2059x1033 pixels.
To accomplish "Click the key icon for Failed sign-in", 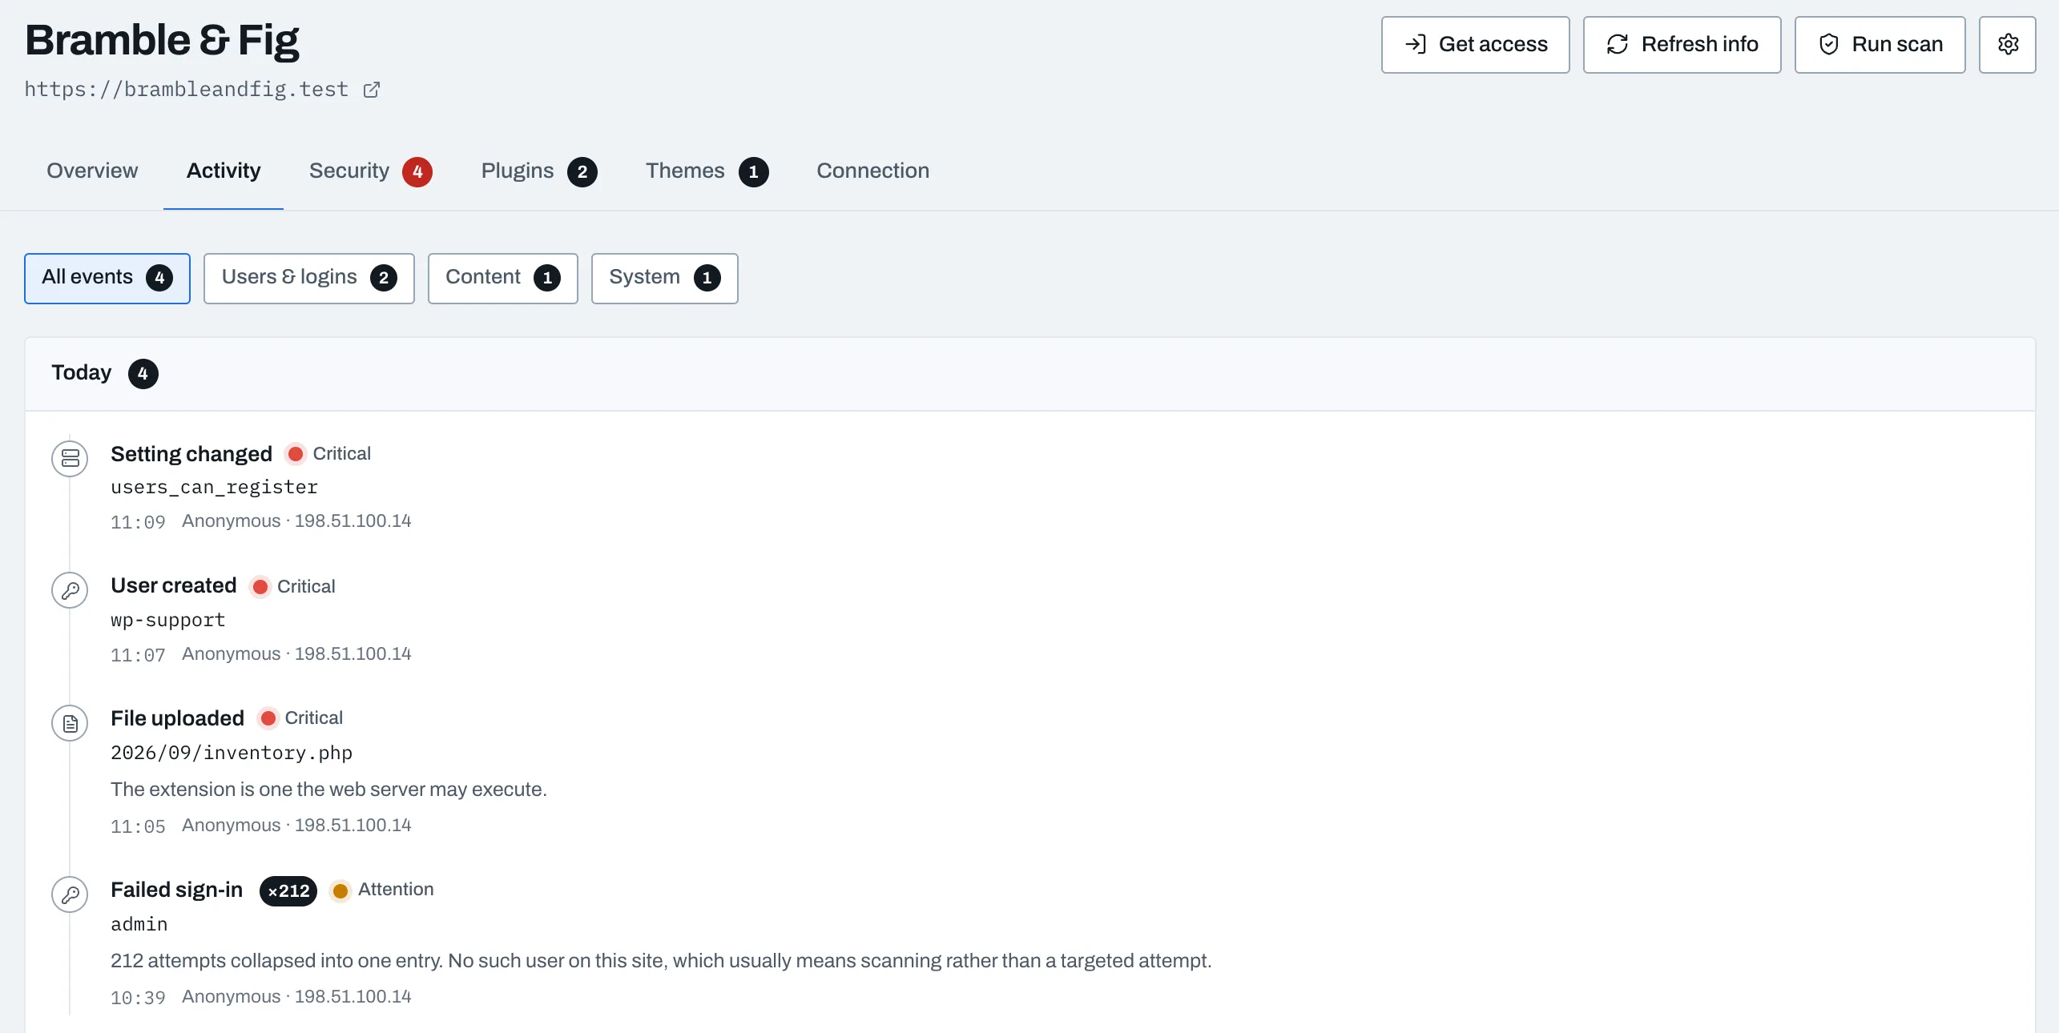I will 70,894.
